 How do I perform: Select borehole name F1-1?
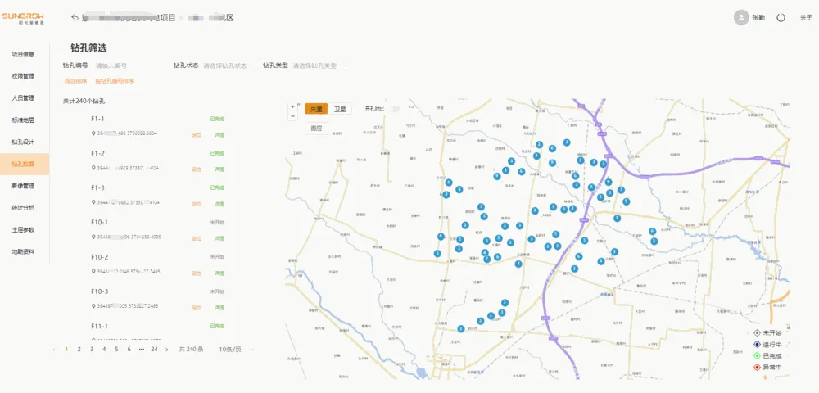click(97, 119)
